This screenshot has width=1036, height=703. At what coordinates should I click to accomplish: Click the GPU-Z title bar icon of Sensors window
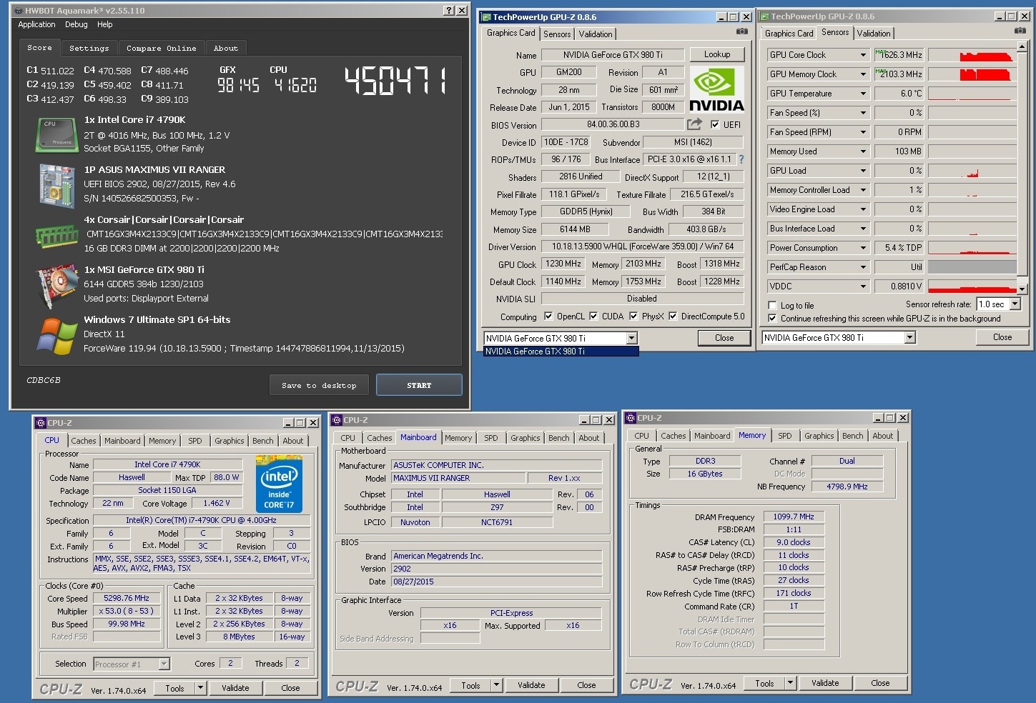pos(764,16)
